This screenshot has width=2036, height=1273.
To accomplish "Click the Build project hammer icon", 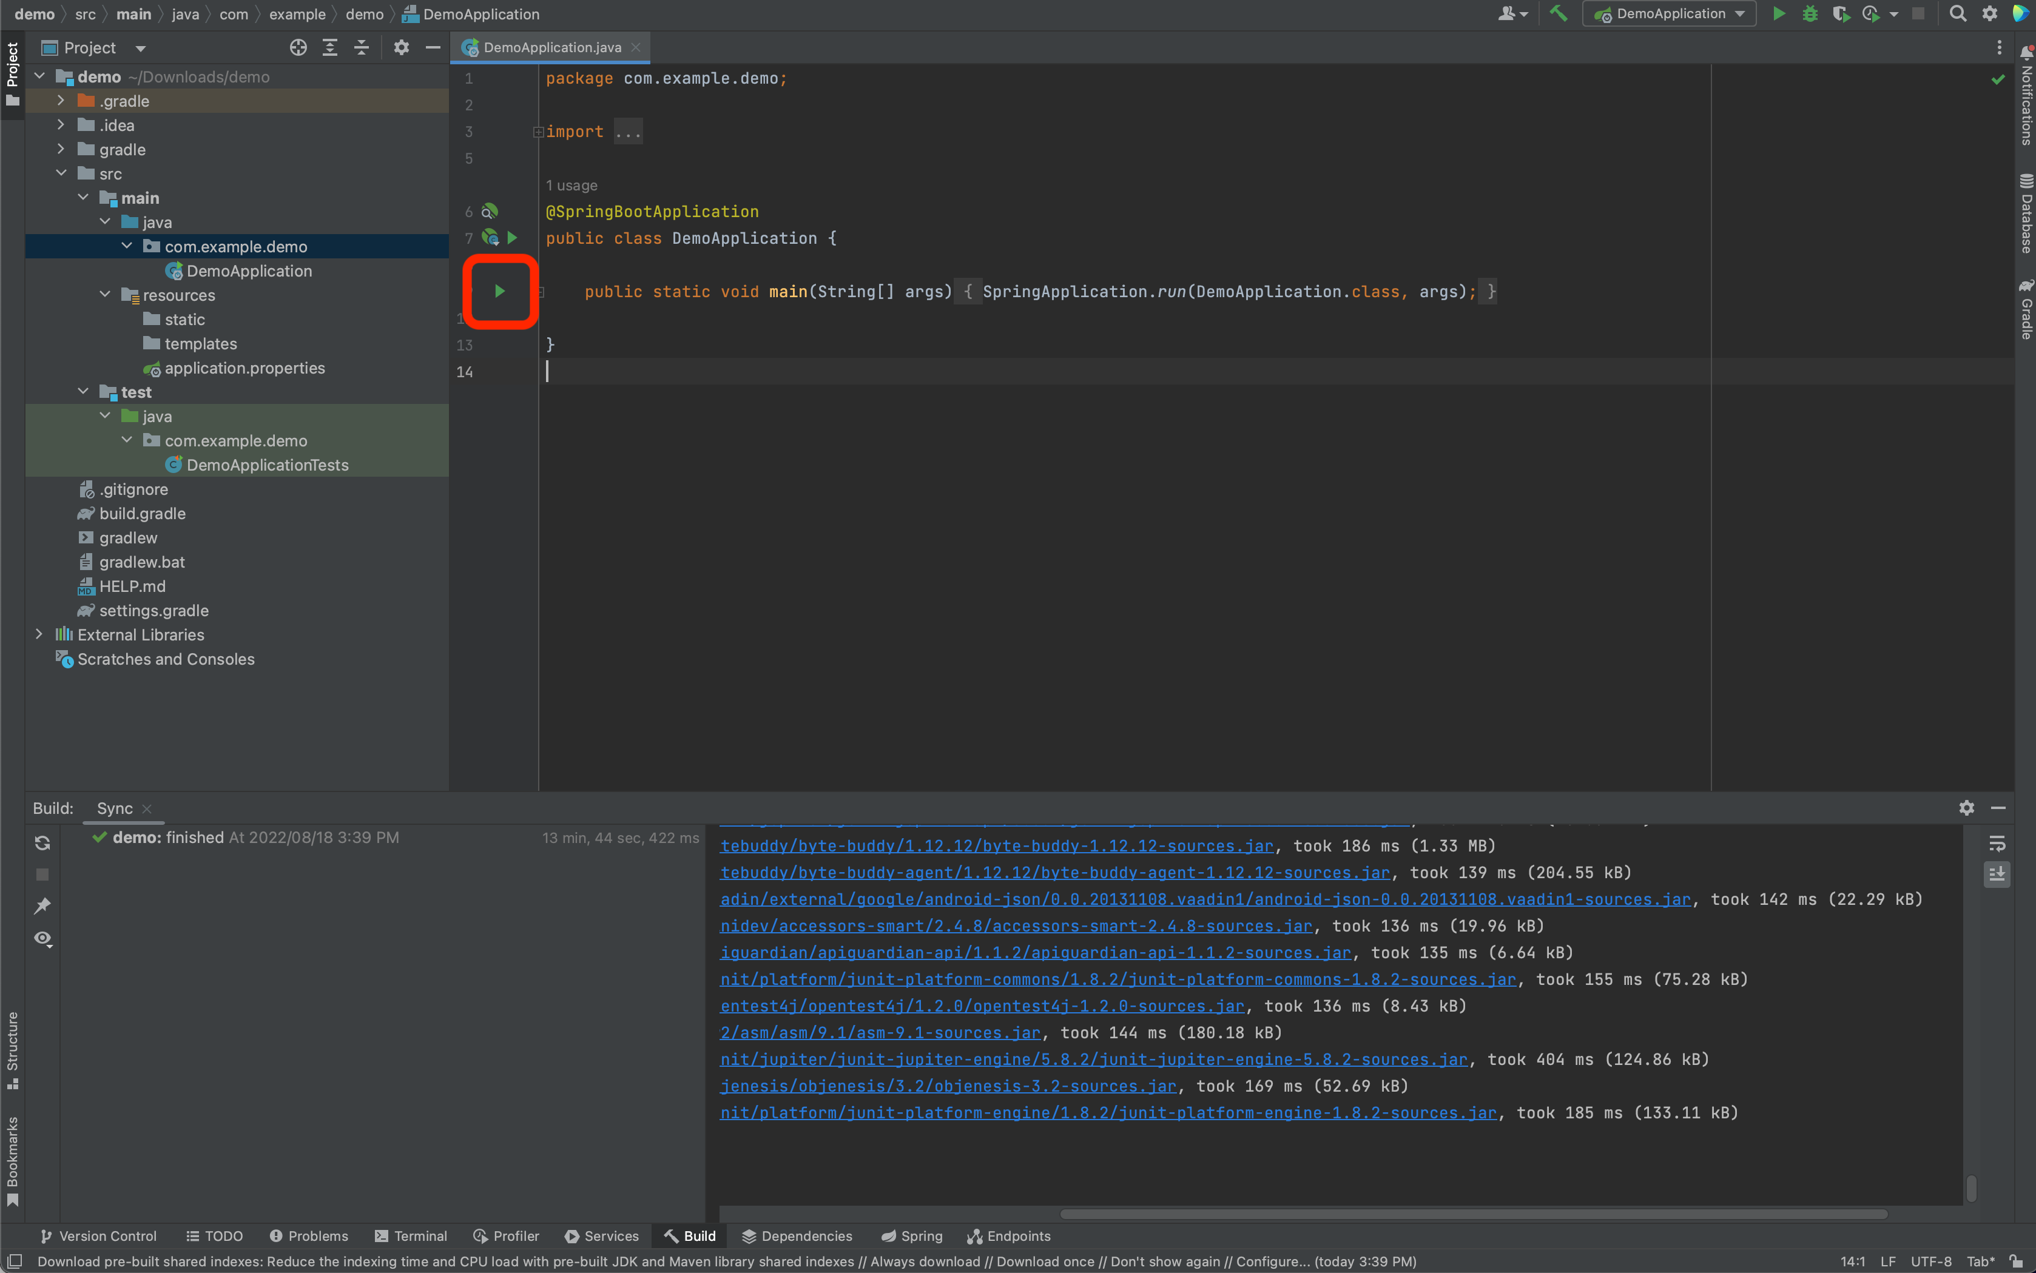I will [1559, 13].
